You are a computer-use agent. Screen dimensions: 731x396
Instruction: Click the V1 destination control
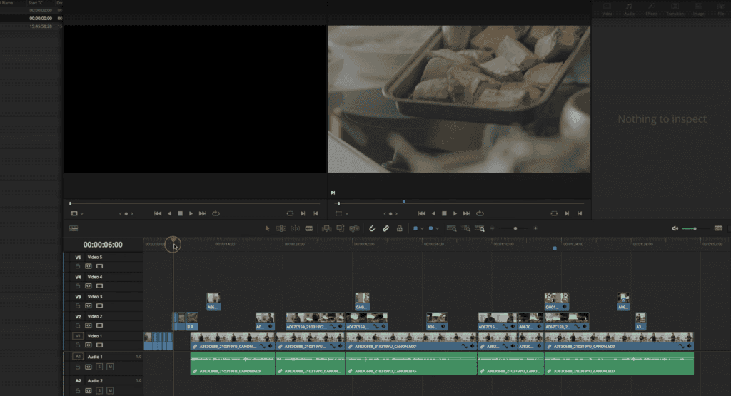pyautogui.click(x=78, y=336)
